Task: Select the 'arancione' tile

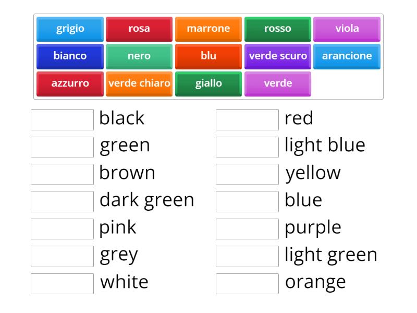Action: tap(347, 56)
